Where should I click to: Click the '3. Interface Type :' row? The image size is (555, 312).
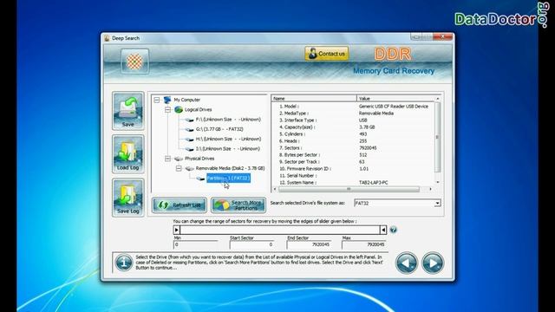[353, 120]
